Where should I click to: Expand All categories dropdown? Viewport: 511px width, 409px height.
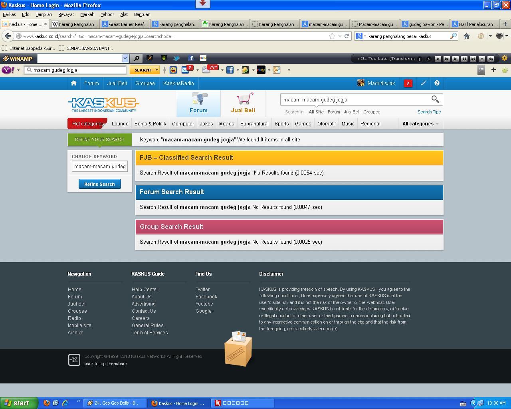(420, 123)
